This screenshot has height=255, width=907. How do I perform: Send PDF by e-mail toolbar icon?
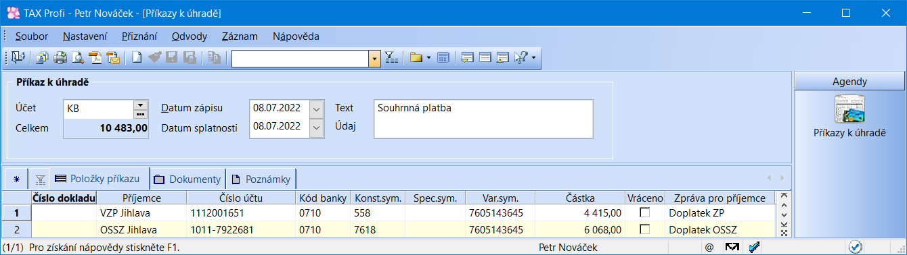click(113, 58)
